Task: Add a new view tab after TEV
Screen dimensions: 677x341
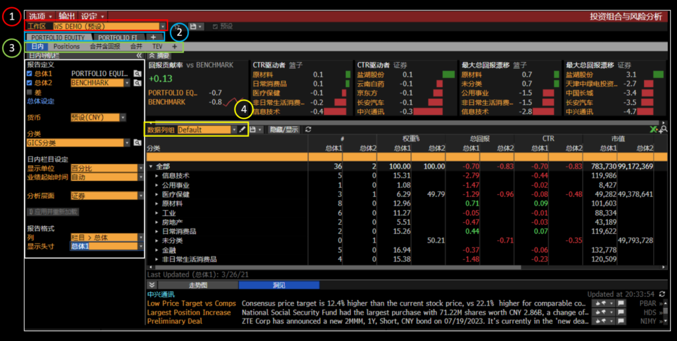Action: coord(175,46)
